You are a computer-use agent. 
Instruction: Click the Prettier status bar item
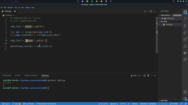pos(174,104)
